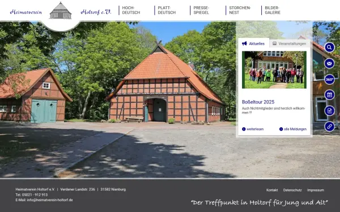Switch to the Aktuelles tab
Screen dimensions: 340x212
253,44
